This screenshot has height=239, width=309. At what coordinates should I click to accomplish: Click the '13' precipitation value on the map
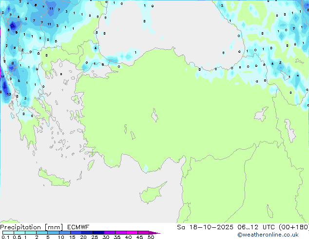(x=9, y=95)
